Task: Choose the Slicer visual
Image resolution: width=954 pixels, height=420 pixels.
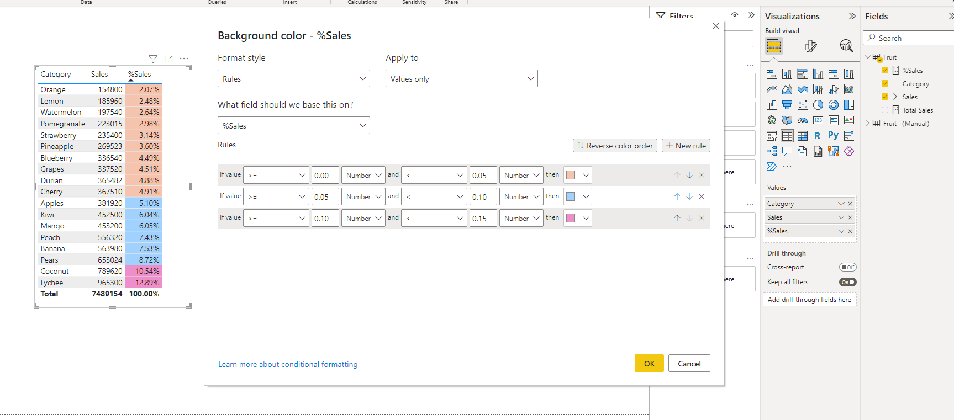Action: [772, 136]
